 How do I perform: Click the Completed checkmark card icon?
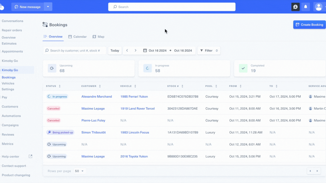(243, 68)
